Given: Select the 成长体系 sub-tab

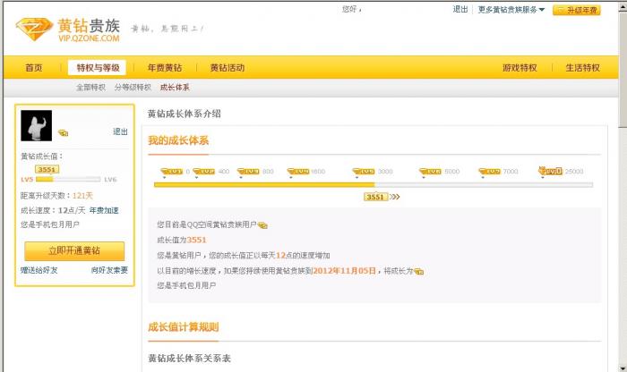Looking at the screenshot, I should click(175, 88).
